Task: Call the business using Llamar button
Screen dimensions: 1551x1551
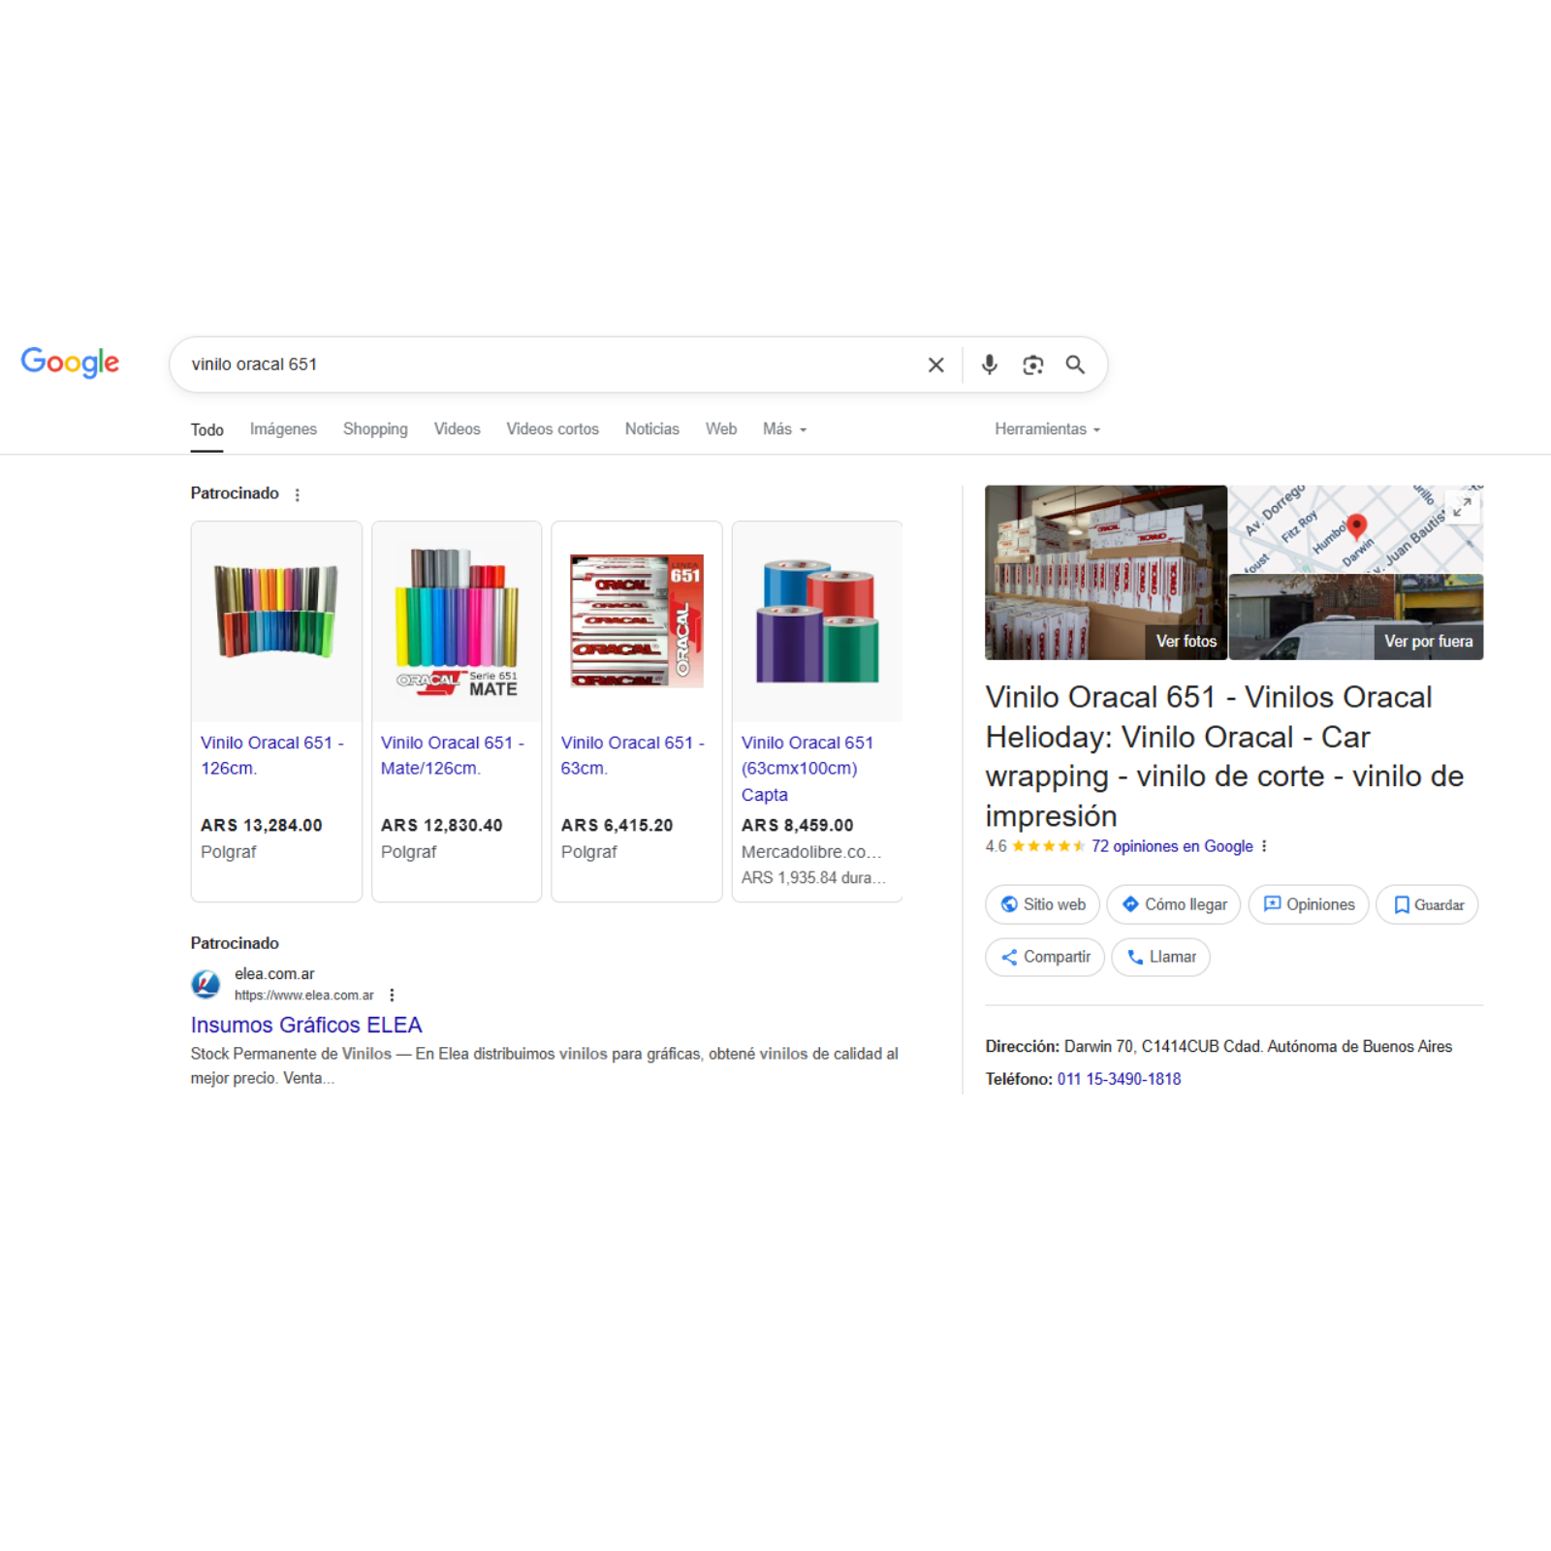Action: pos(1160,957)
